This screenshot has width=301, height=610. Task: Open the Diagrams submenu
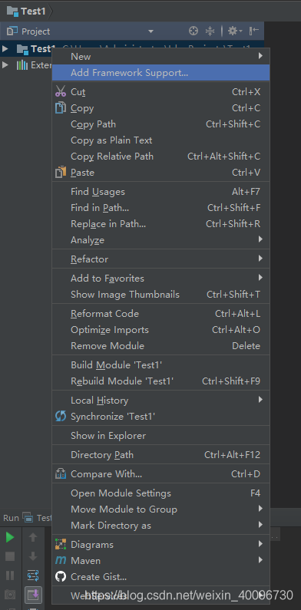tap(160, 545)
